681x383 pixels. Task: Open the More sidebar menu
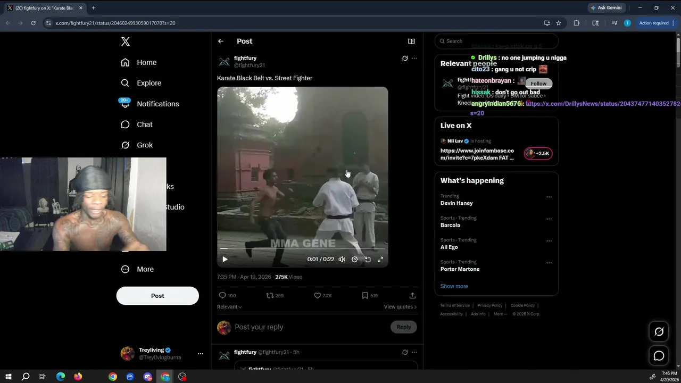(x=137, y=269)
